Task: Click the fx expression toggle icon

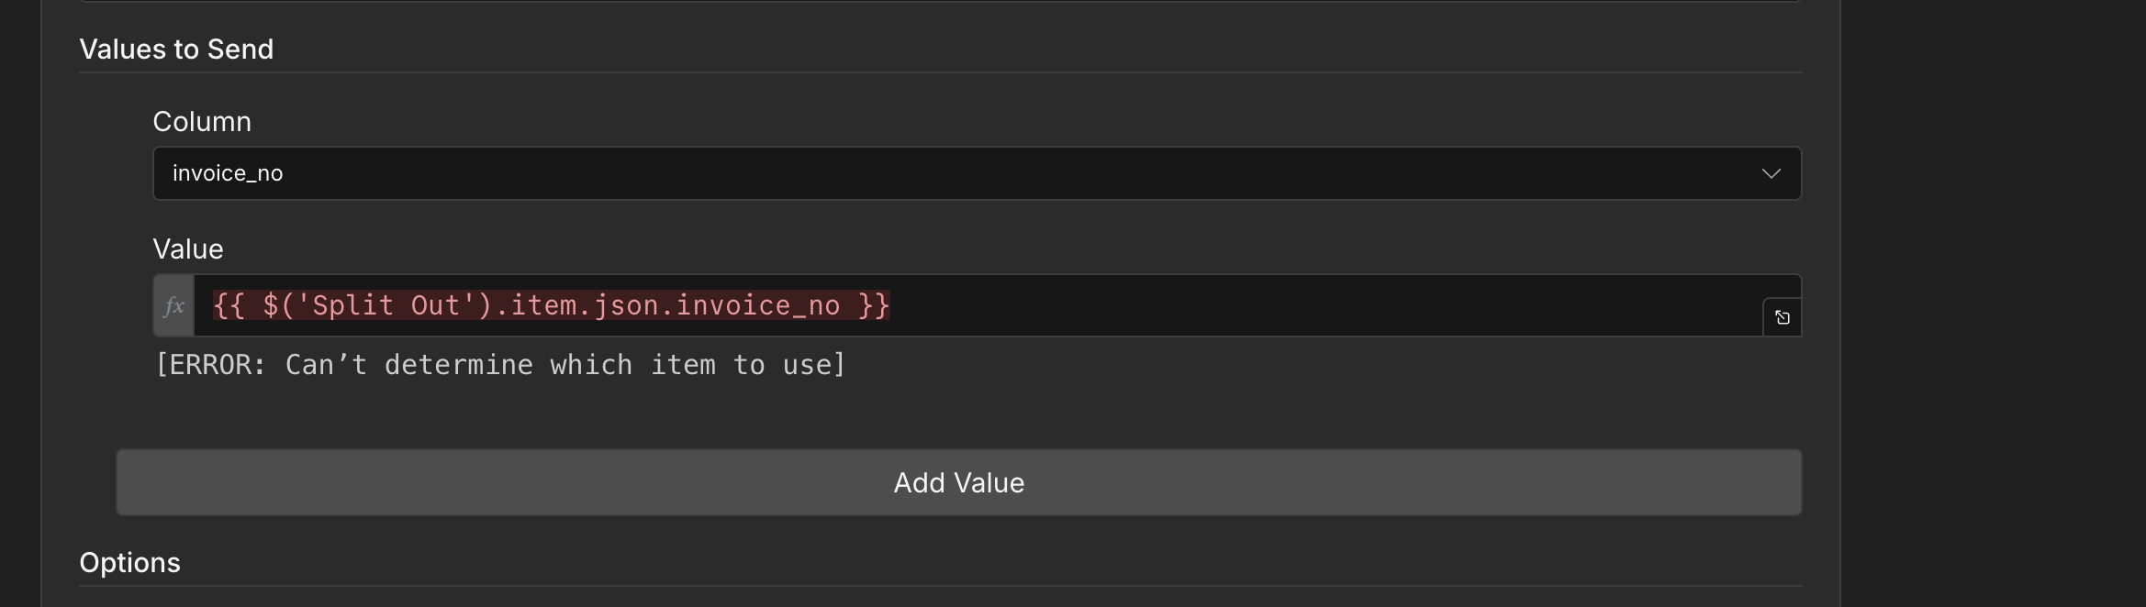Action: point(173,306)
